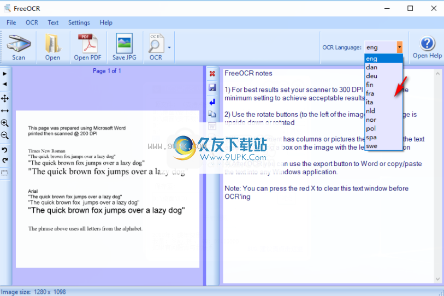Open the File menu
Image resolution: width=444 pixels, height=296 pixels.
11,22
